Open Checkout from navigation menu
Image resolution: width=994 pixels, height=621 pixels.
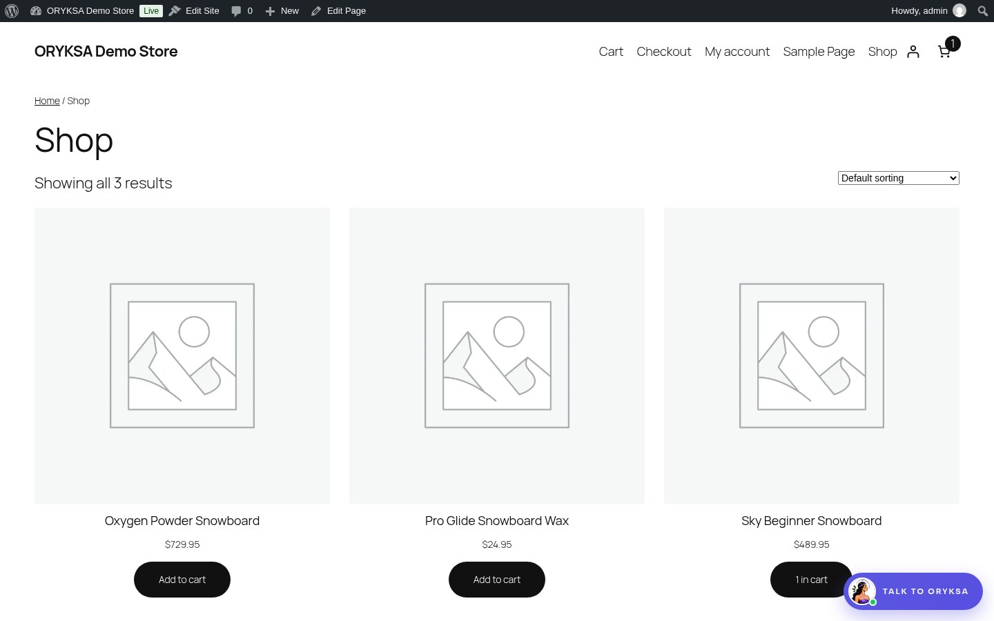[x=664, y=52]
